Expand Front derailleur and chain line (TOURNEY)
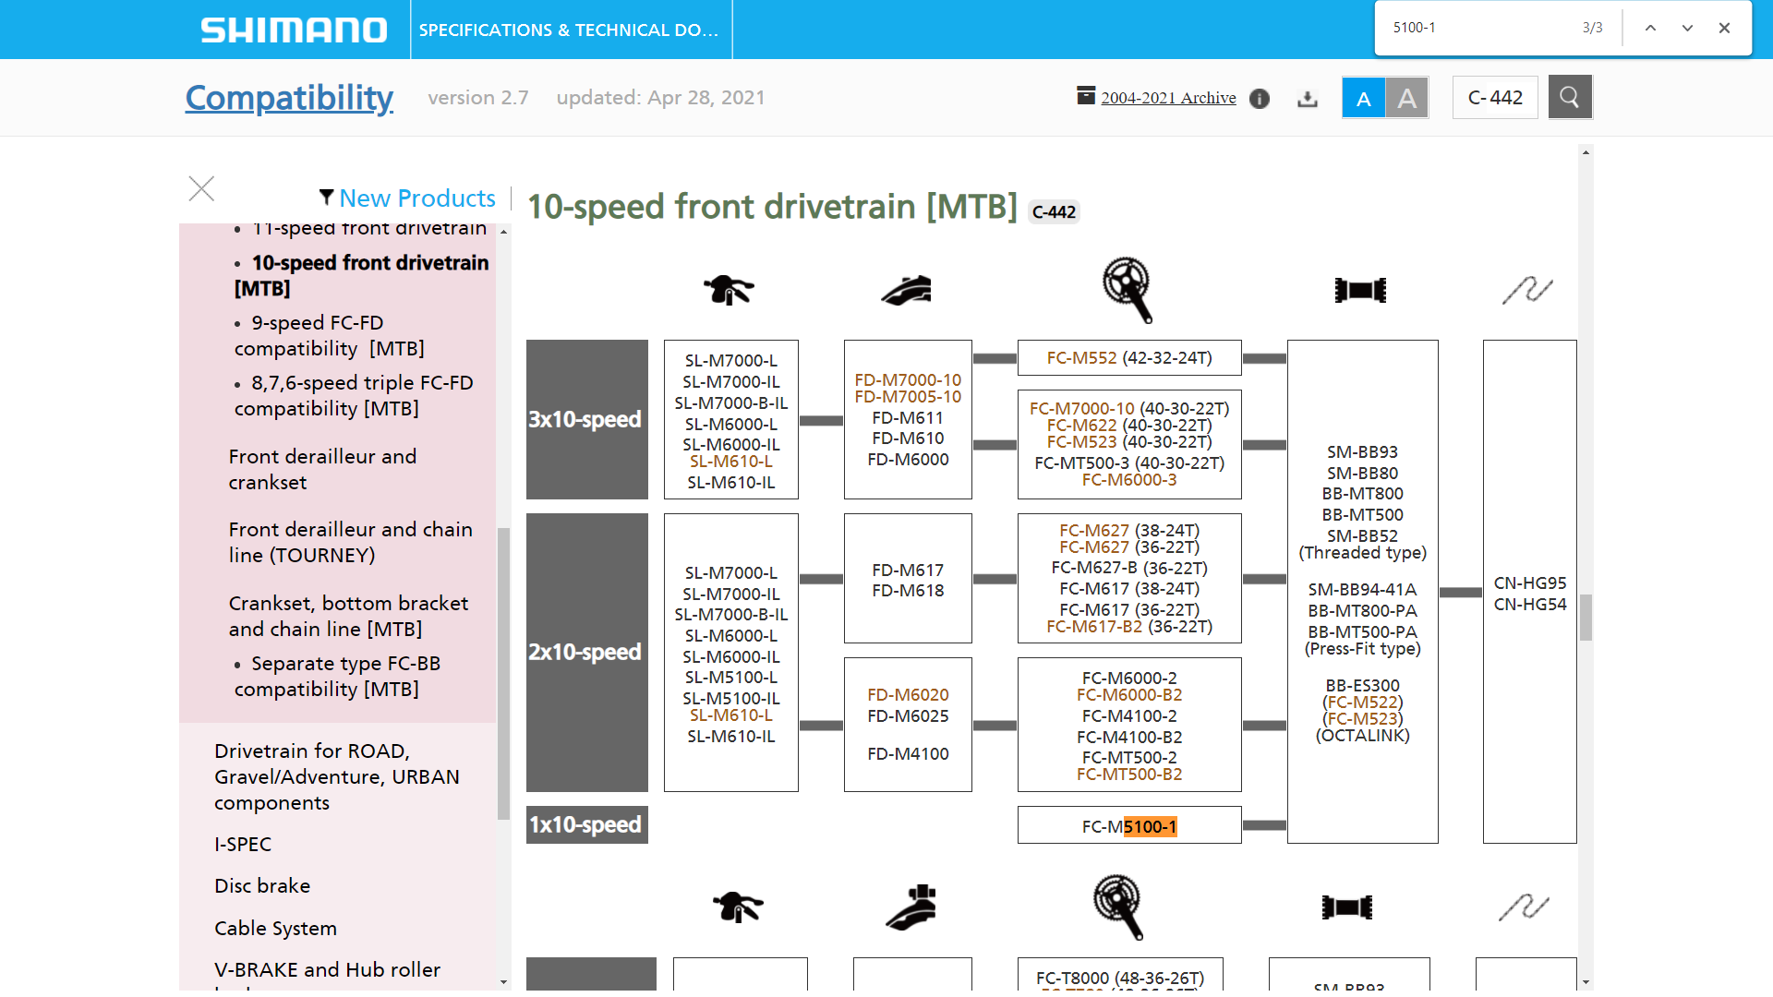The height and width of the screenshot is (997, 1773). [351, 542]
